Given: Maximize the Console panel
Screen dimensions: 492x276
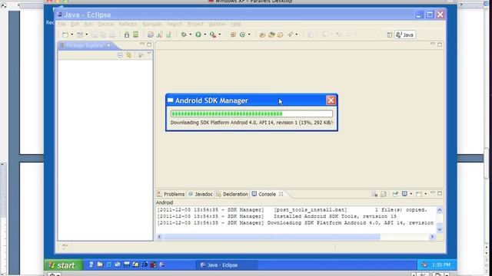Looking at the screenshot, I should (440, 193).
